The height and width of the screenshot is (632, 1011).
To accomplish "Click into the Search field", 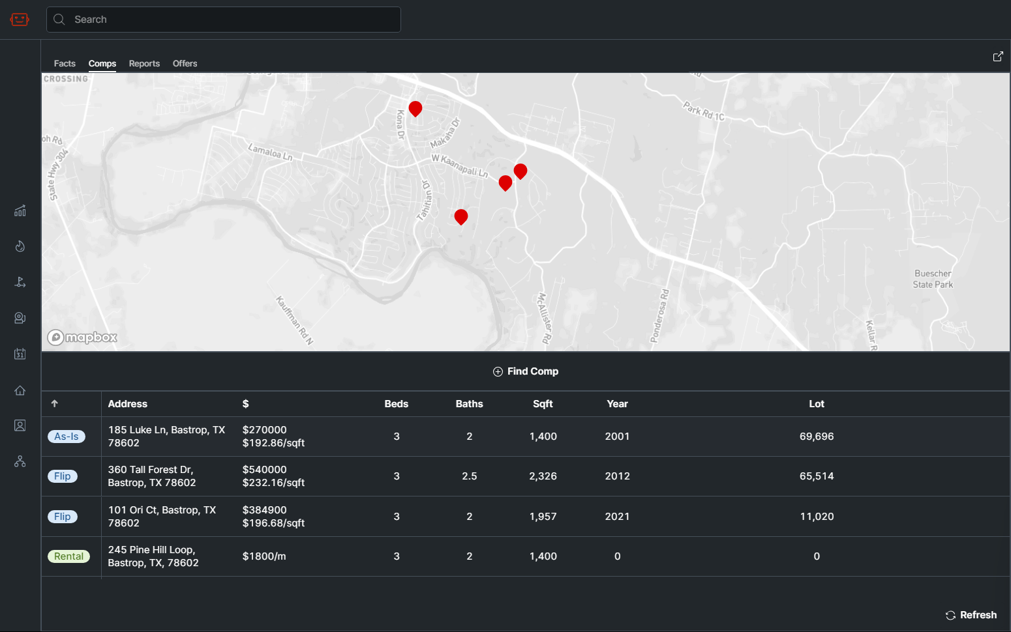I will 224,20.
